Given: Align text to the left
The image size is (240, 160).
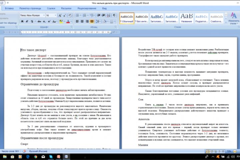Looking at the screenshot, I should [77, 22].
